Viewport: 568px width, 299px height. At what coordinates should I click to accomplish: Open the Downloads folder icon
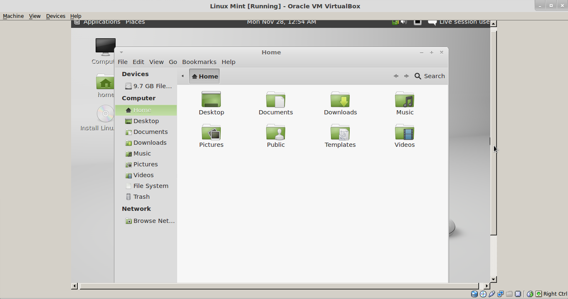pyautogui.click(x=340, y=103)
